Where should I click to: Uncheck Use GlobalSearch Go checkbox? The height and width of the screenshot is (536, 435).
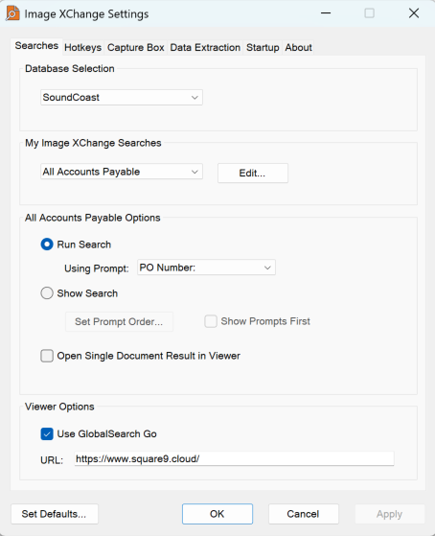click(x=47, y=433)
